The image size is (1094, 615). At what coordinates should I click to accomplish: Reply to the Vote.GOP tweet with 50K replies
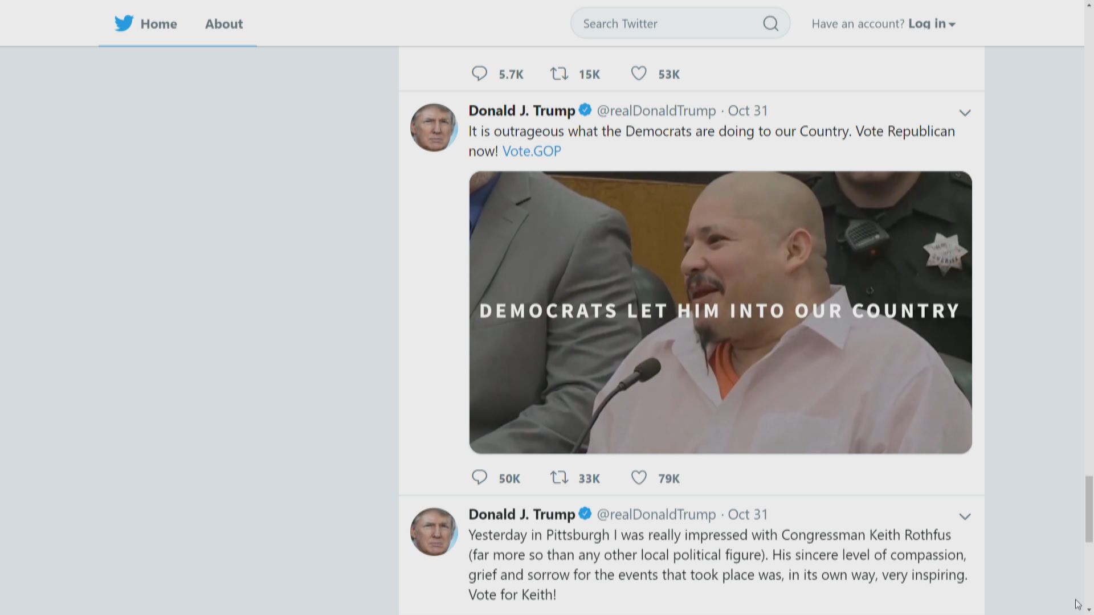coord(479,477)
